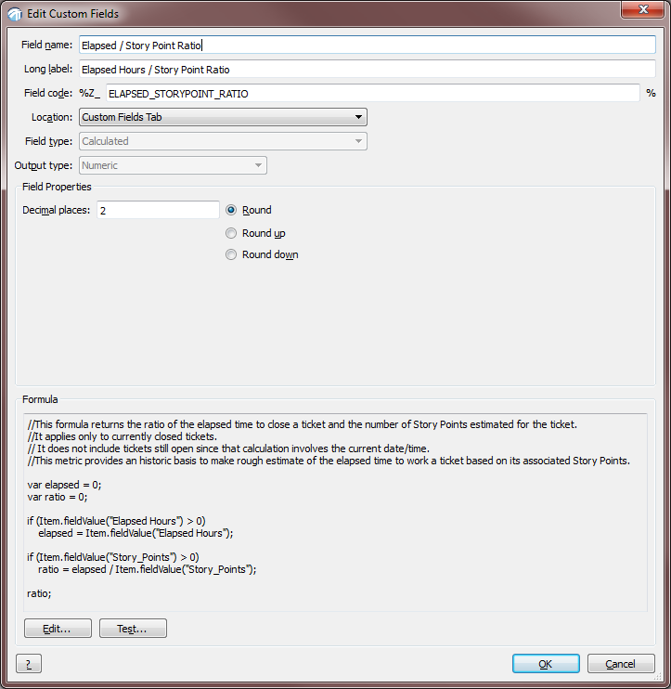Click the help question mark button

[29, 664]
